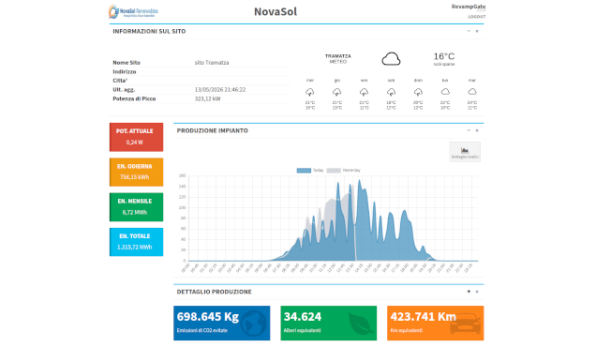Expand the Dettaglio Produzione panel
The width and height of the screenshot is (596, 347).
coord(469,292)
